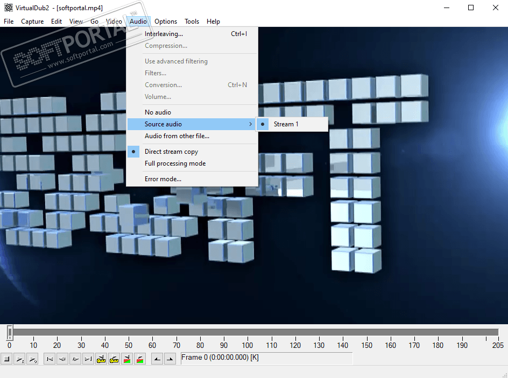Open the Options menu
This screenshot has width=508, height=378.
[x=166, y=22]
